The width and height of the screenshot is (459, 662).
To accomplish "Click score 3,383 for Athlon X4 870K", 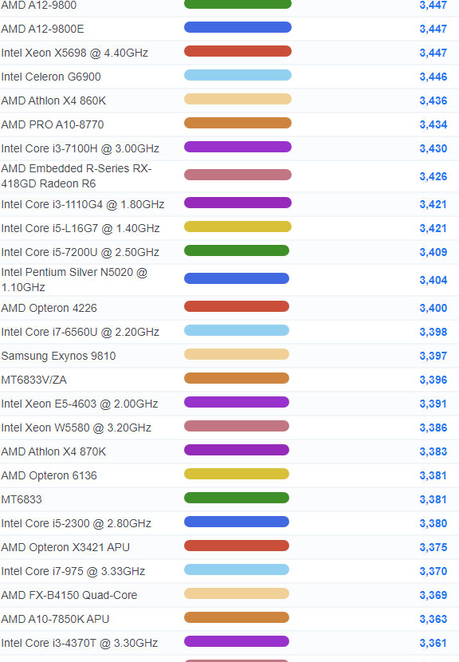I will [x=433, y=451].
